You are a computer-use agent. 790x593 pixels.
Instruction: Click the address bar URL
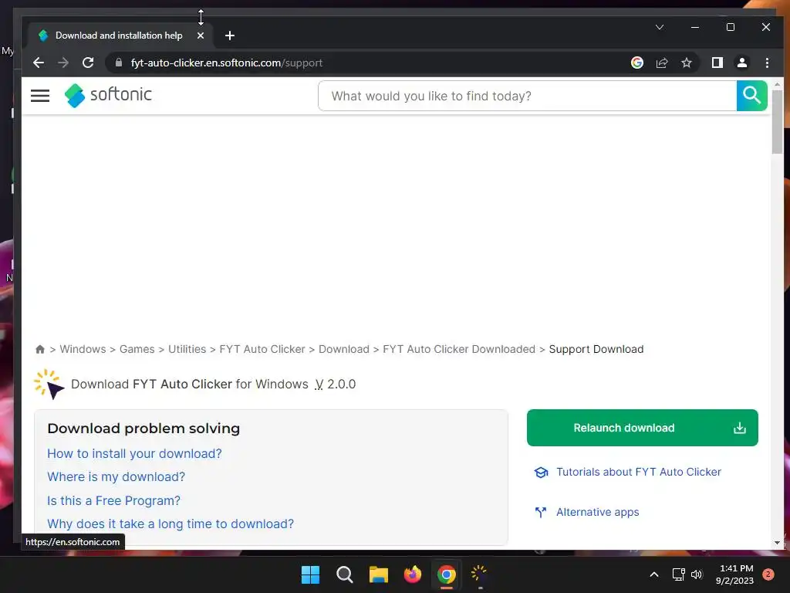[x=227, y=63]
